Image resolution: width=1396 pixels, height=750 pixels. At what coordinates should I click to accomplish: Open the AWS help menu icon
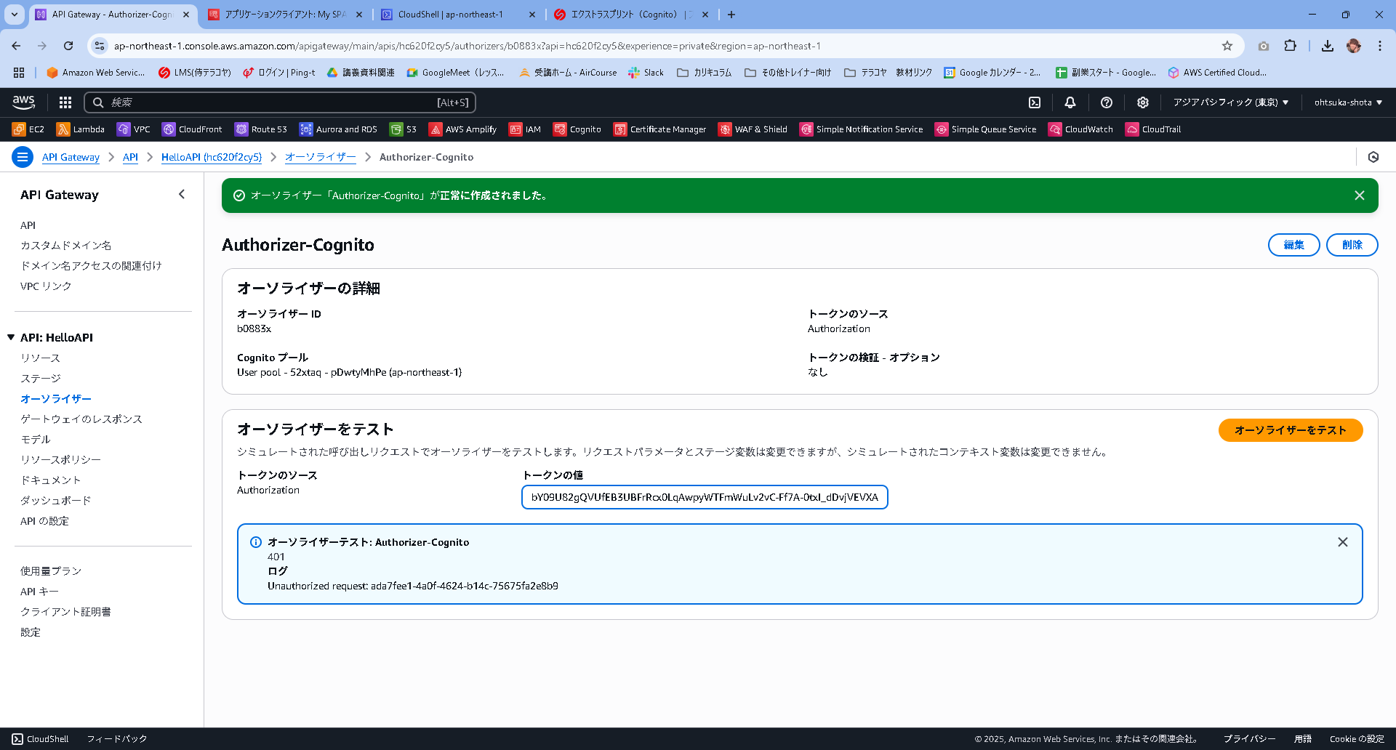coord(1107,102)
